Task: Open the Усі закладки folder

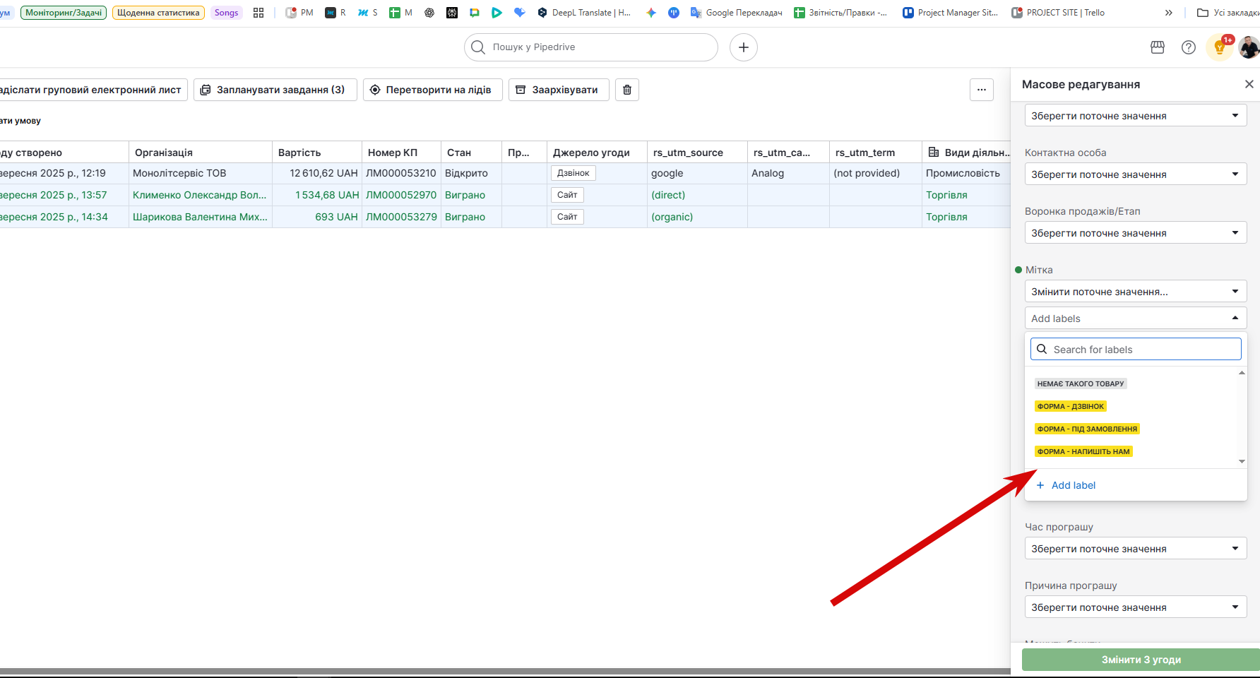Action: 1228,13
